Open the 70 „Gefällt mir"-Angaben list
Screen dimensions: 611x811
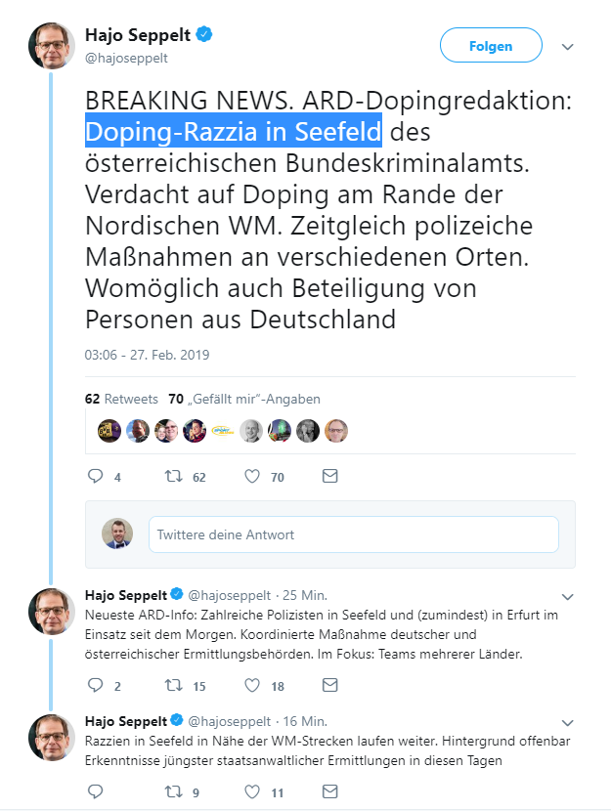tap(244, 399)
